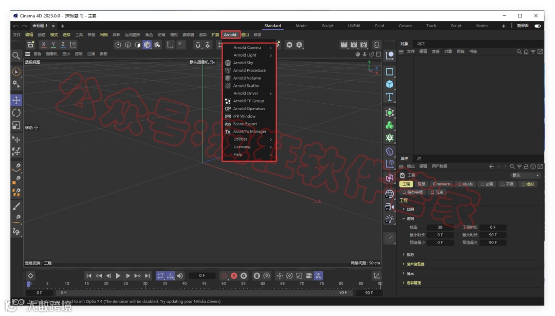Go to the end of animation
This screenshot has height=316, width=555.
147,275
